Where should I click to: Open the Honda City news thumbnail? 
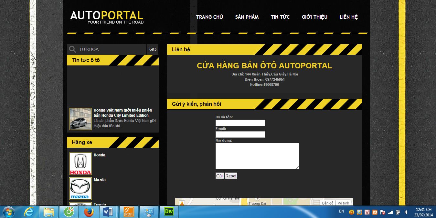pos(80,119)
